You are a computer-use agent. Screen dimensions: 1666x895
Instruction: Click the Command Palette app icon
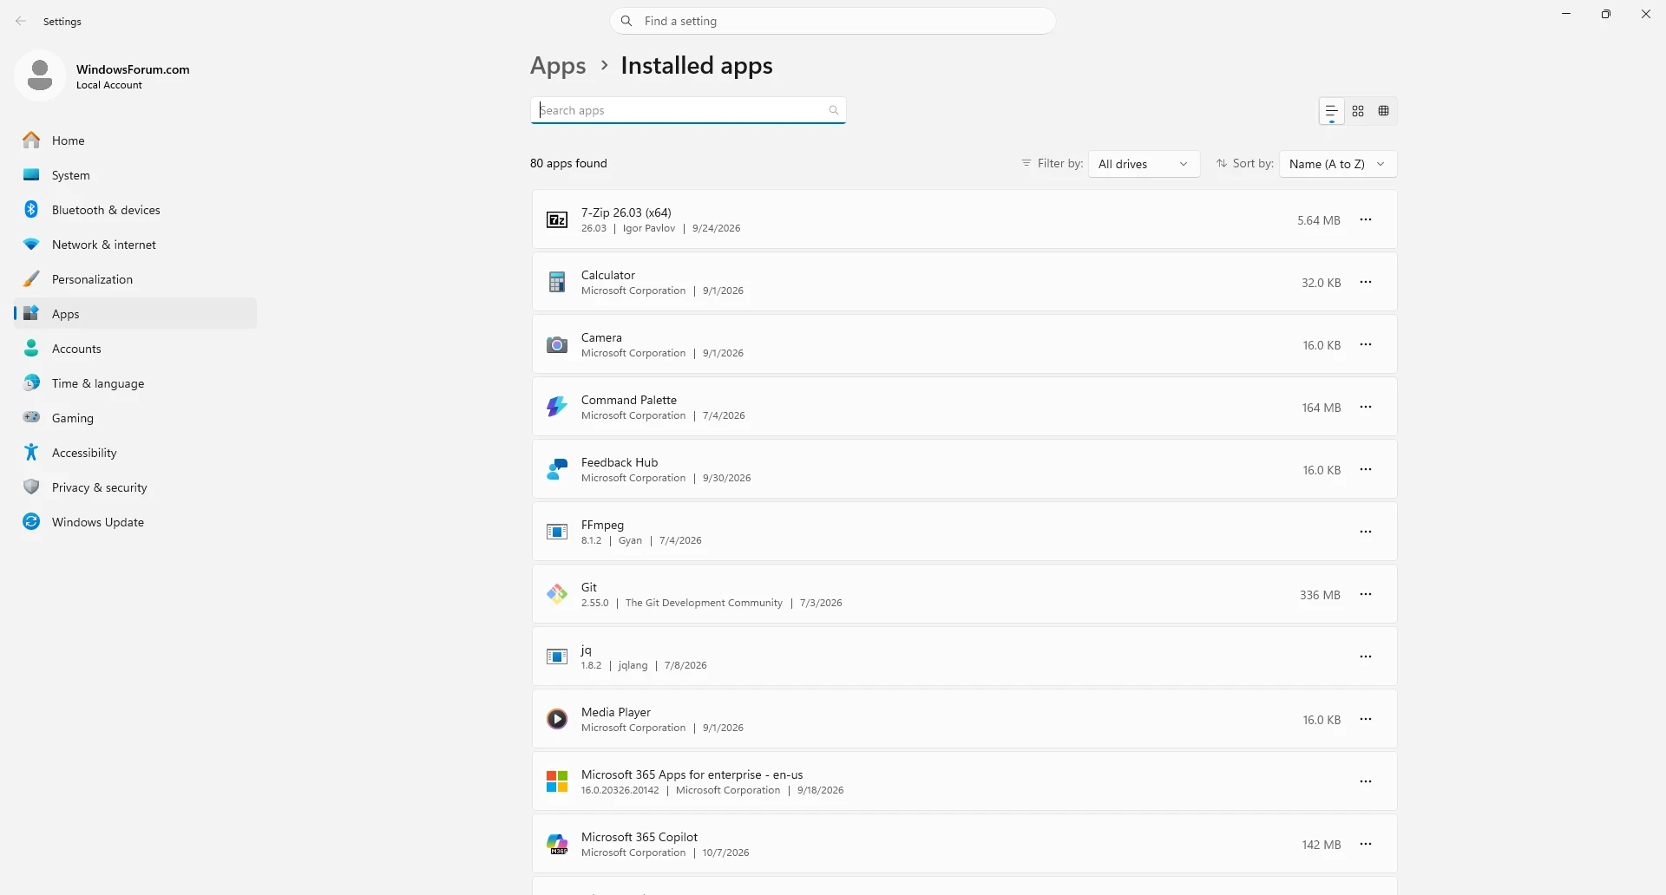(557, 408)
